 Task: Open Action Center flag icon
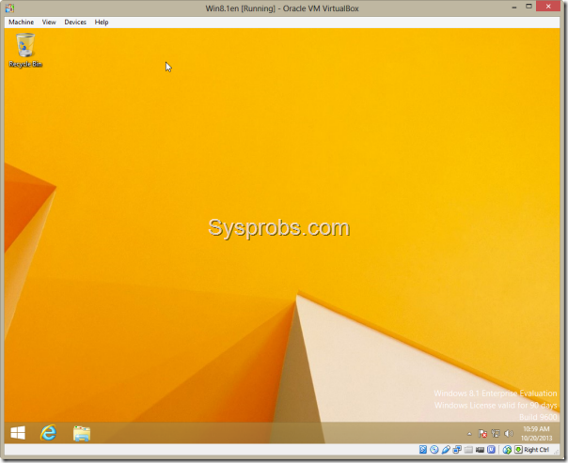482,433
